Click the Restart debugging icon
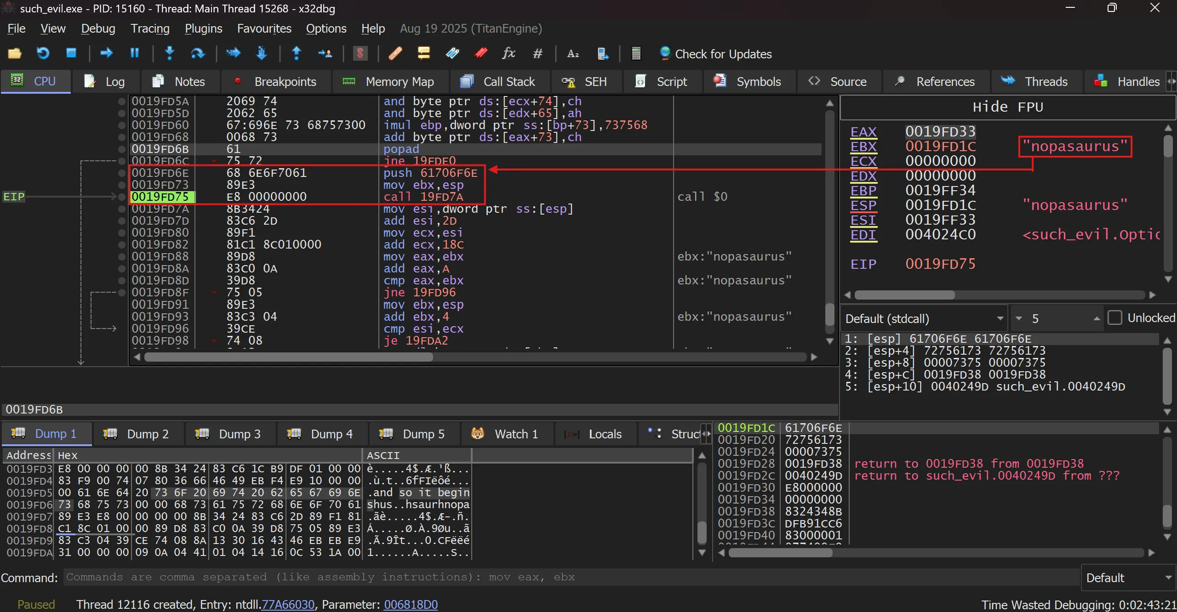 pyautogui.click(x=43, y=54)
